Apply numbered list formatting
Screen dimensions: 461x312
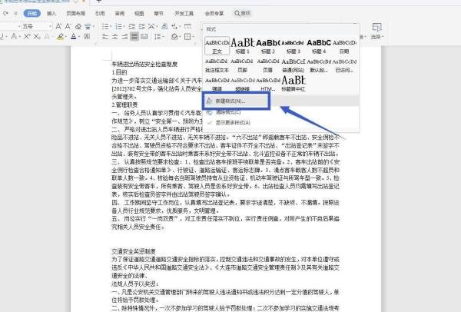pos(118,26)
